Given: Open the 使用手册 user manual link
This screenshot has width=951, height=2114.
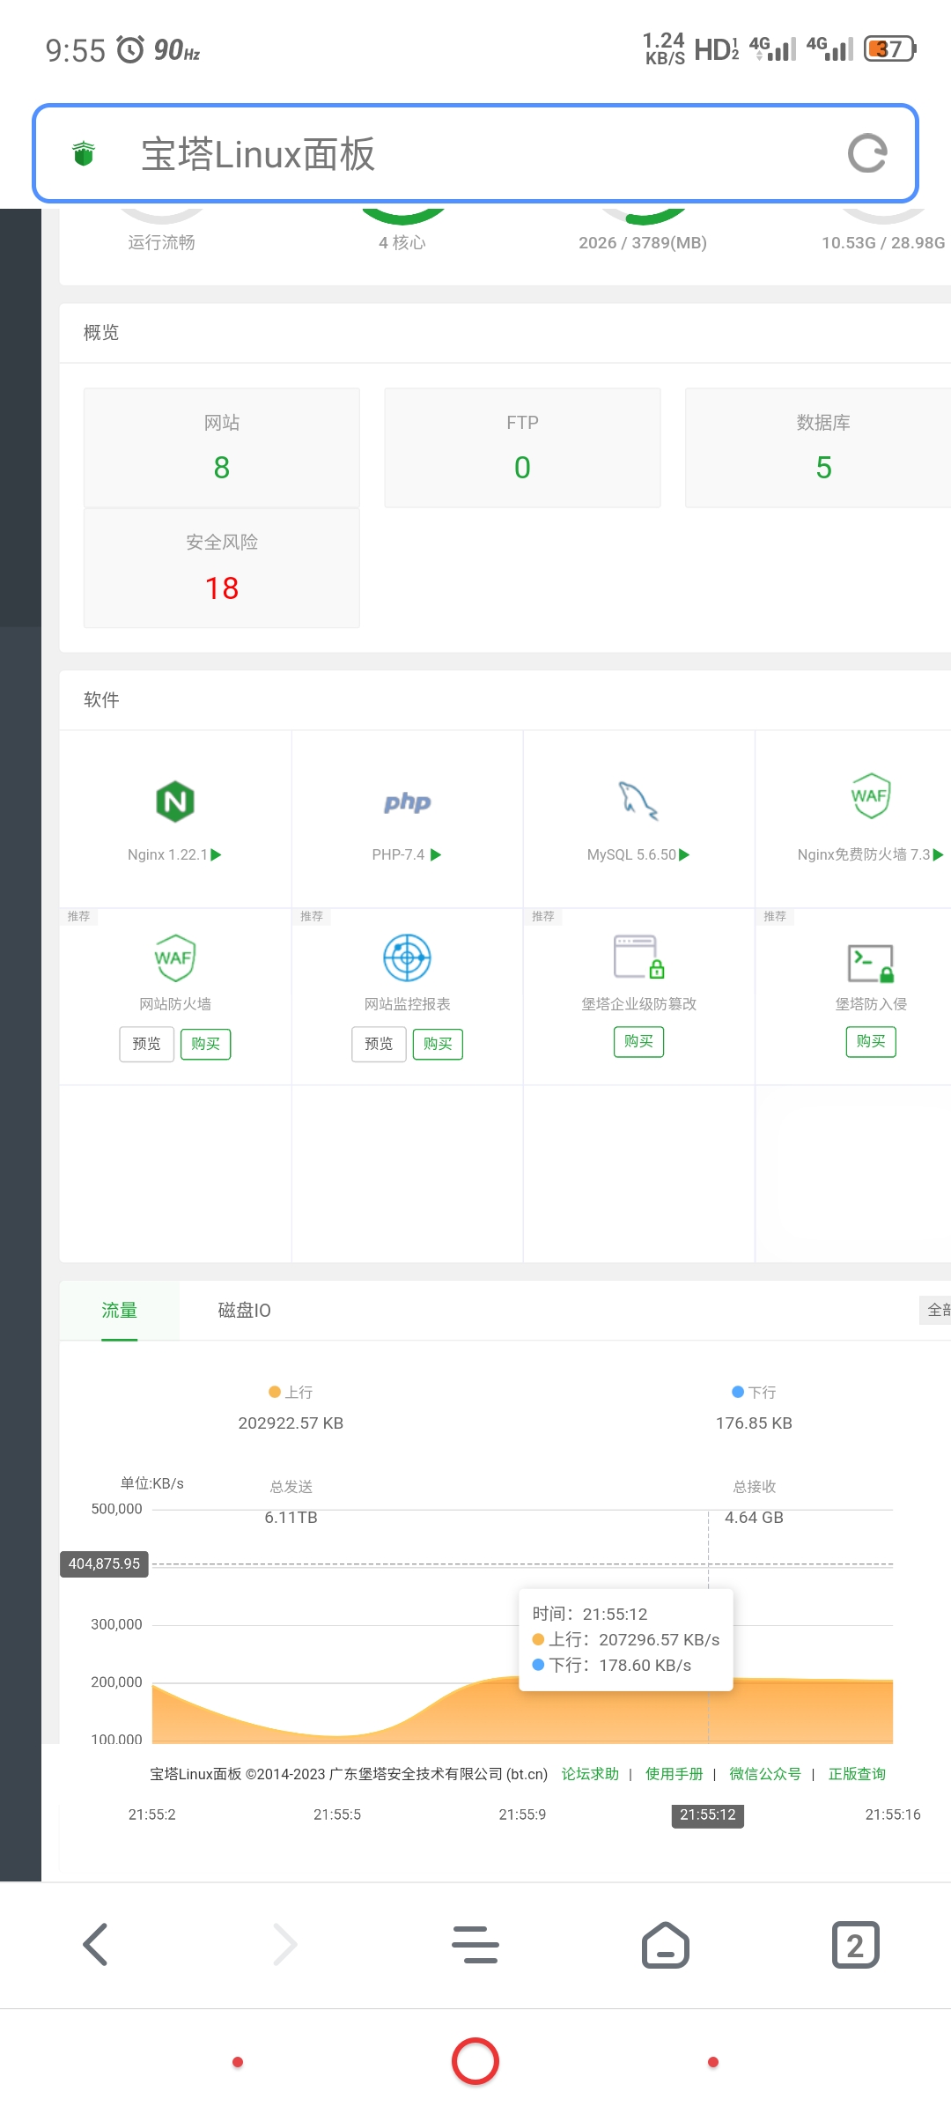Looking at the screenshot, I should pyautogui.click(x=675, y=1774).
